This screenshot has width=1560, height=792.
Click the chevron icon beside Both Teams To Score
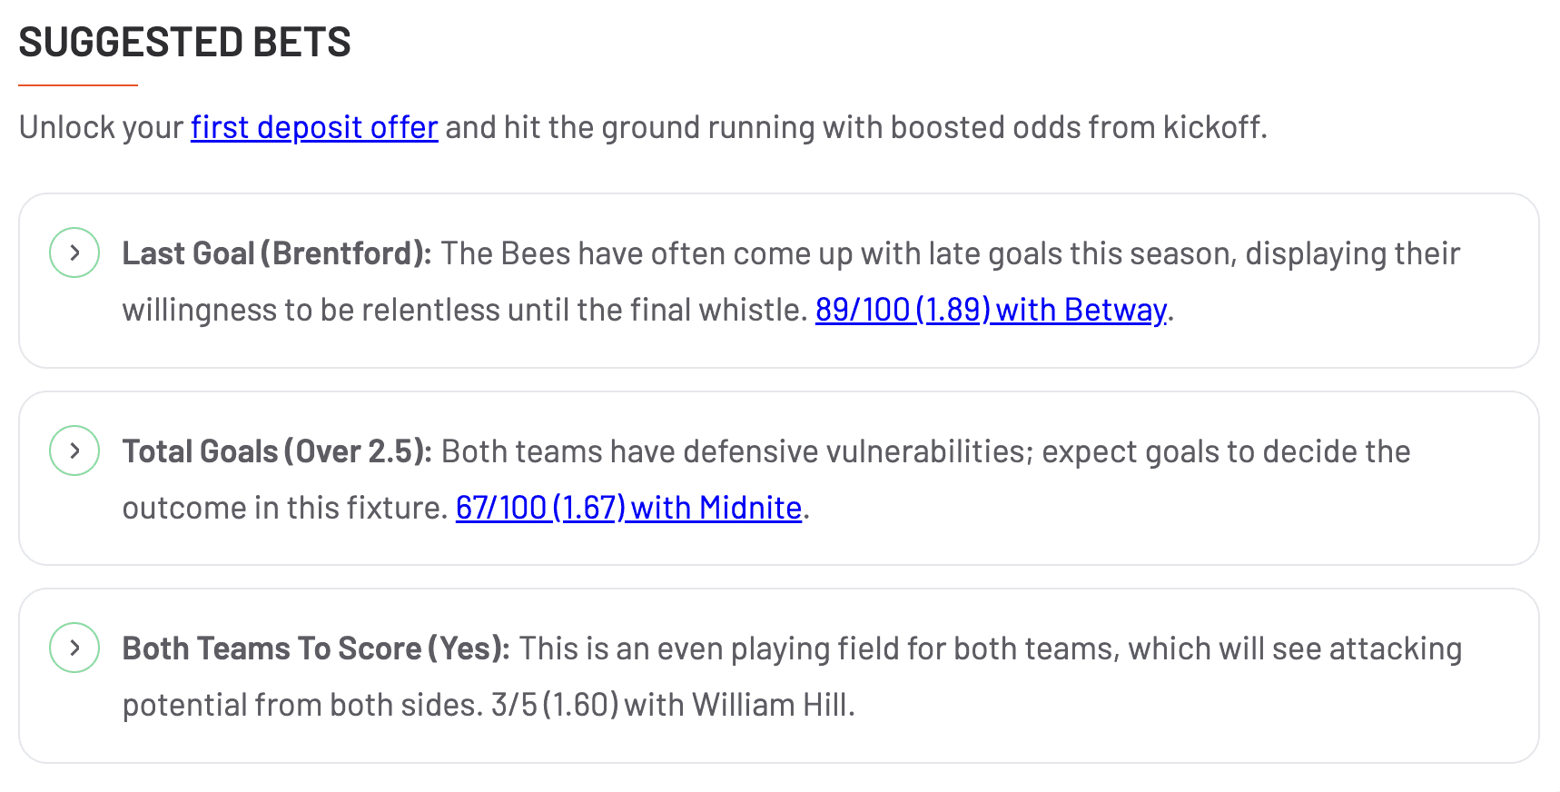(x=74, y=648)
